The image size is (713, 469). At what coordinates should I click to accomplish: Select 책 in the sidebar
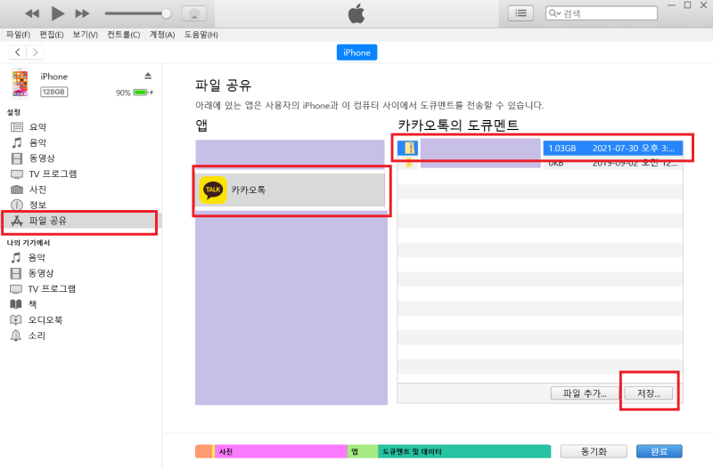click(x=32, y=304)
